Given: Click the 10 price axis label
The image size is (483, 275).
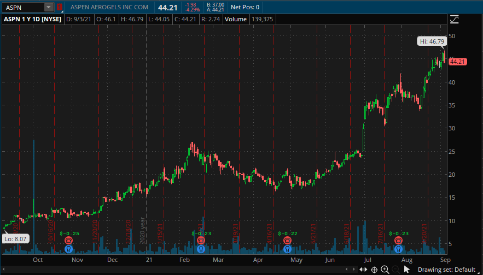Looking at the screenshot, I should [452, 221].
